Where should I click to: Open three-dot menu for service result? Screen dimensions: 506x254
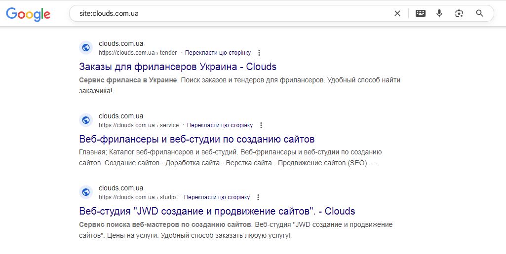(x=261, y=125)
